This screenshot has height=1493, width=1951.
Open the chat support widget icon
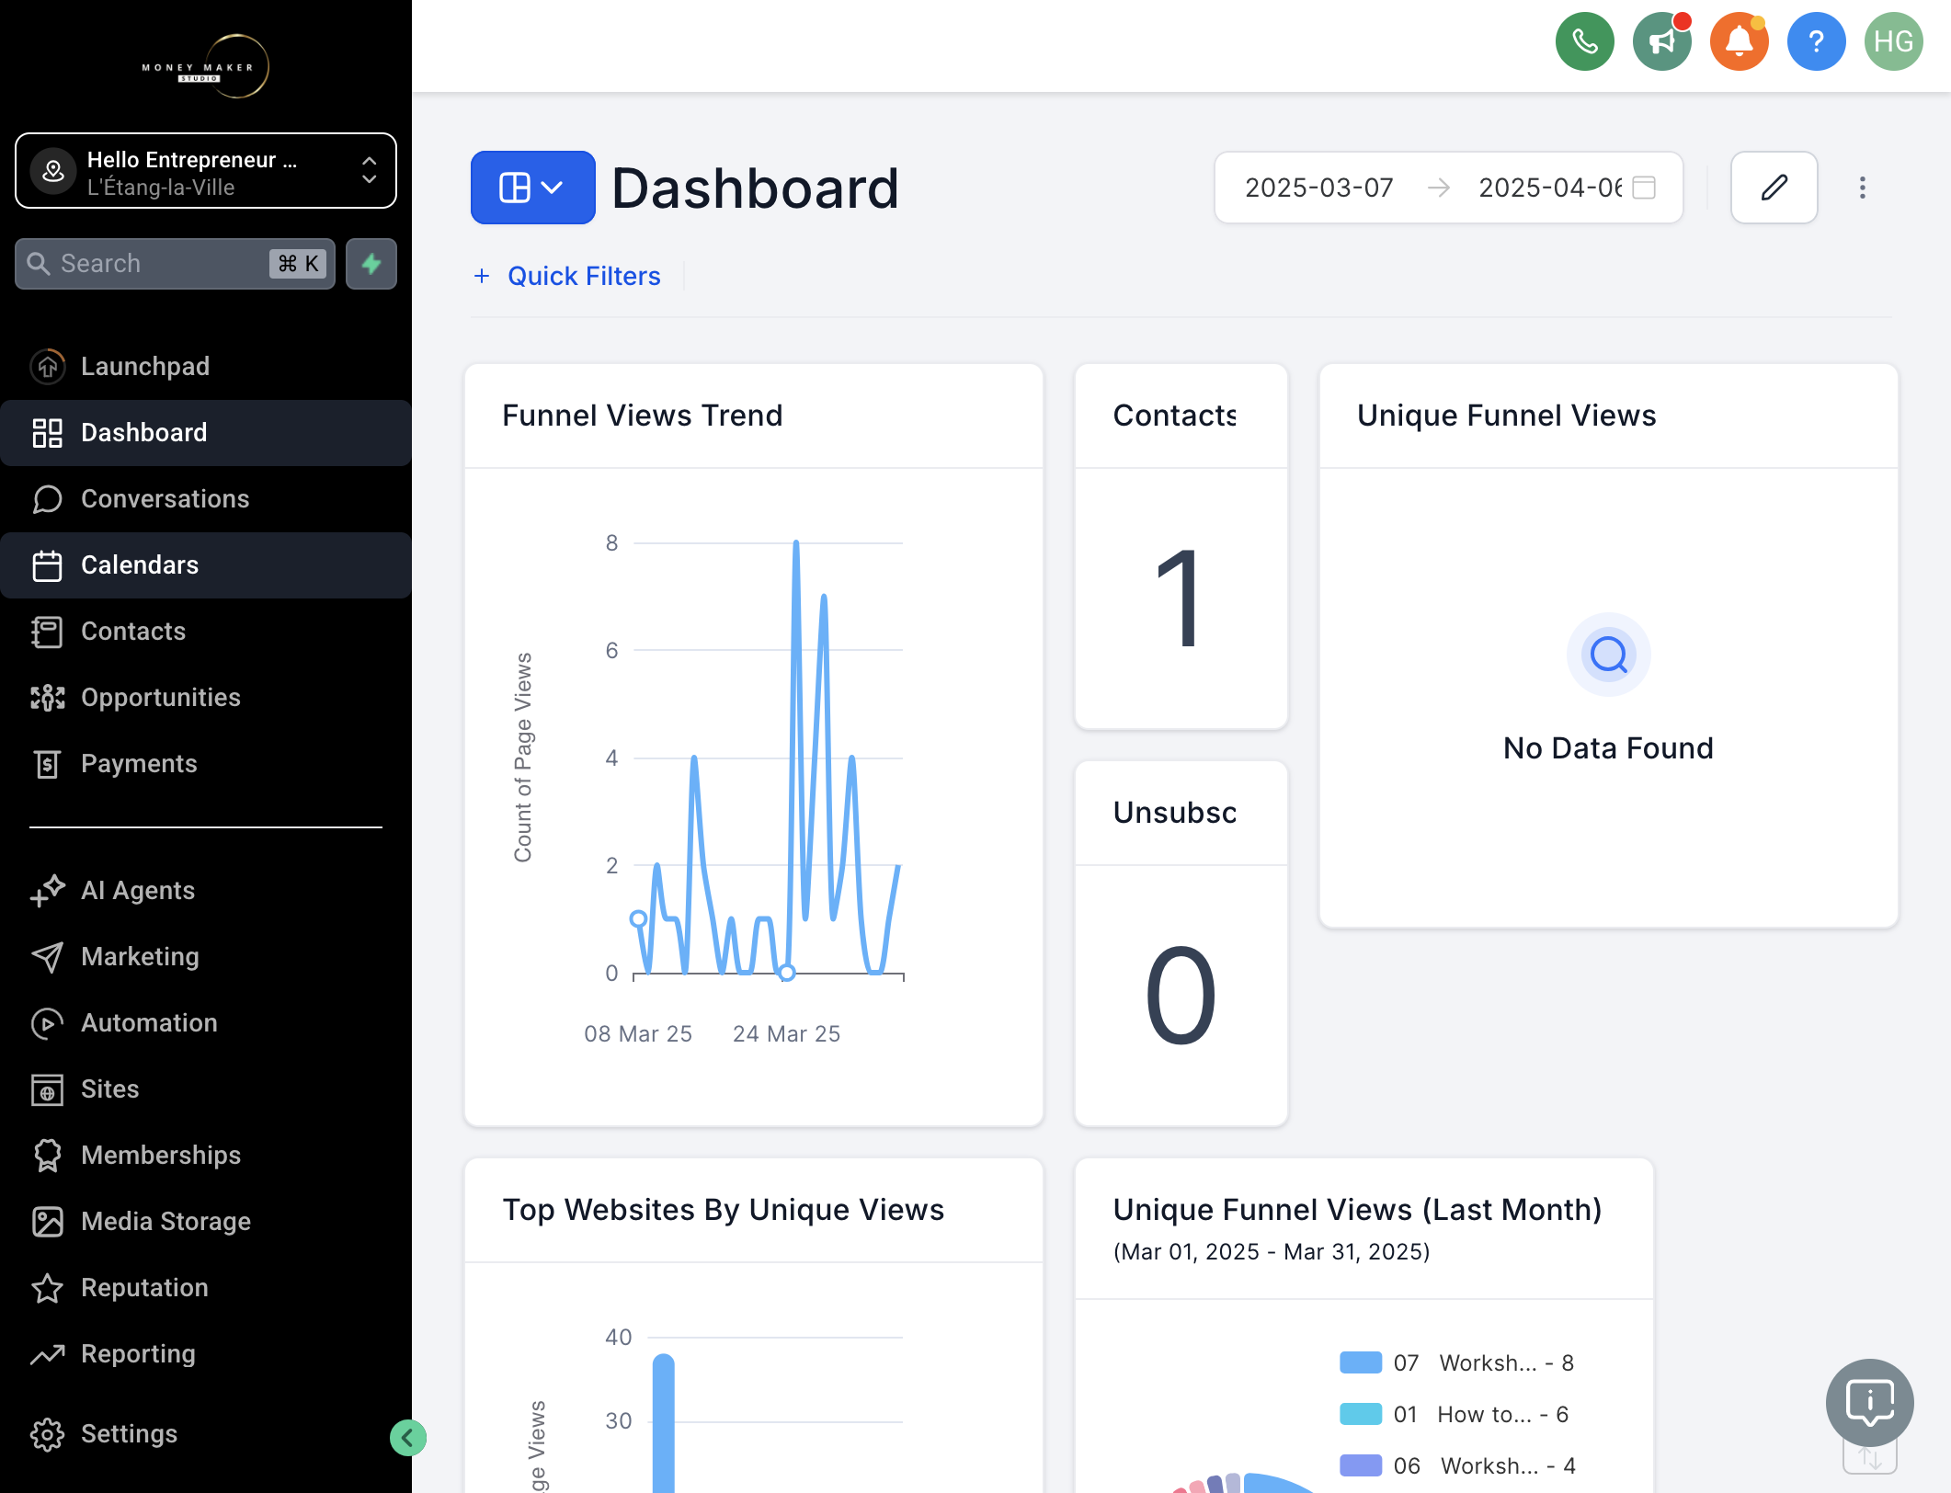click(x=1869, y=1403)
